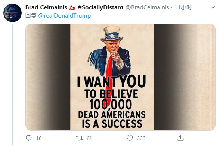The width and height of the screenshot is (220, 146).
Task: Click the like count 333
Action: pos(141,138)
